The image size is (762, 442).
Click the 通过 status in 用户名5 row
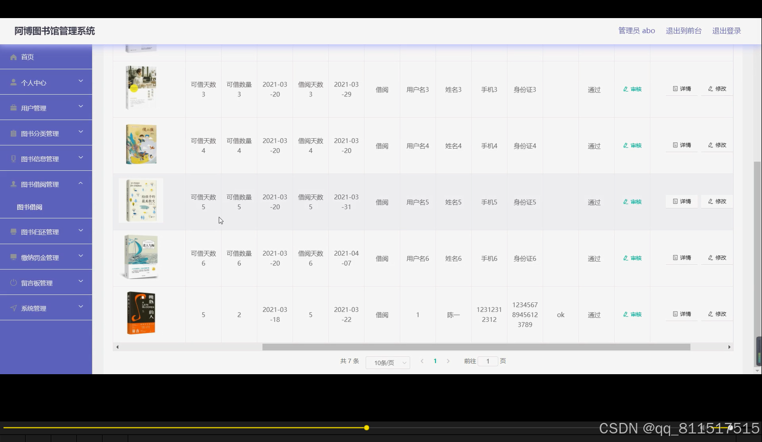coord(594,202)
